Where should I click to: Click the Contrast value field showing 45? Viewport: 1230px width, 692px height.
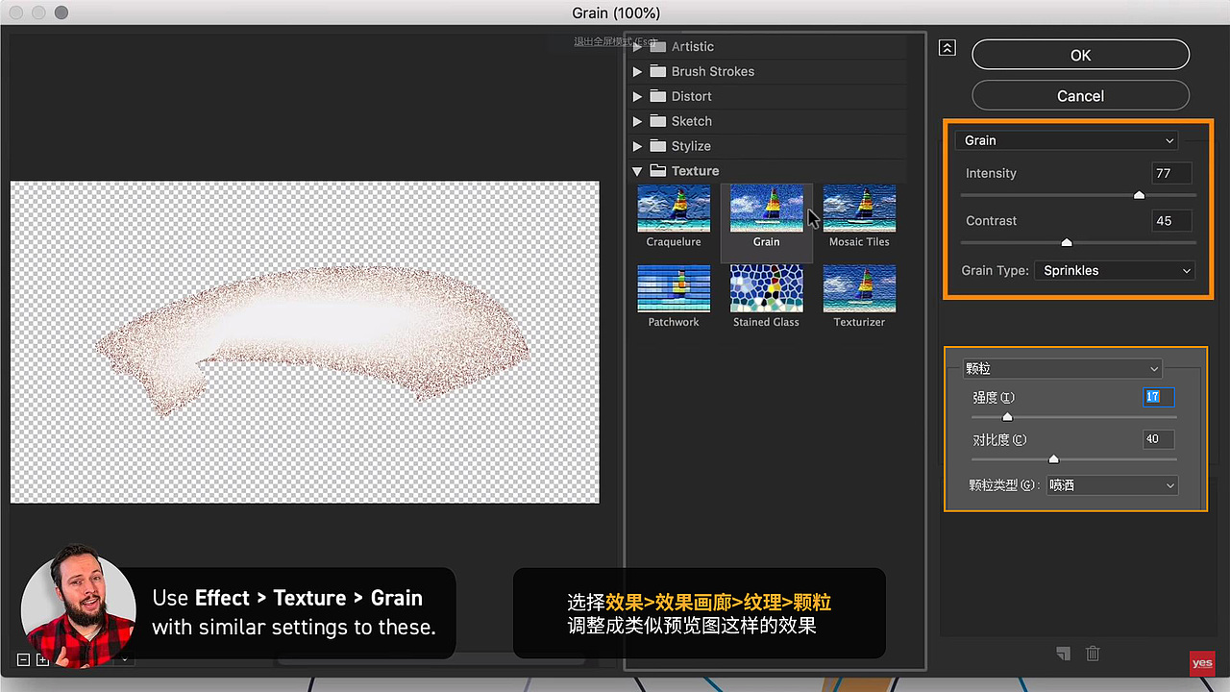(x=1171, y=221)
